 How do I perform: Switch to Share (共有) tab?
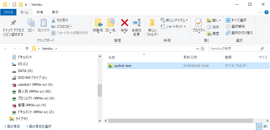40,12
